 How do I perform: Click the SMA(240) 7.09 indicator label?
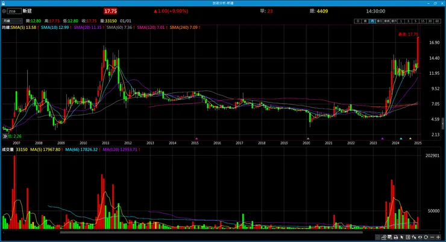(185, 27)
